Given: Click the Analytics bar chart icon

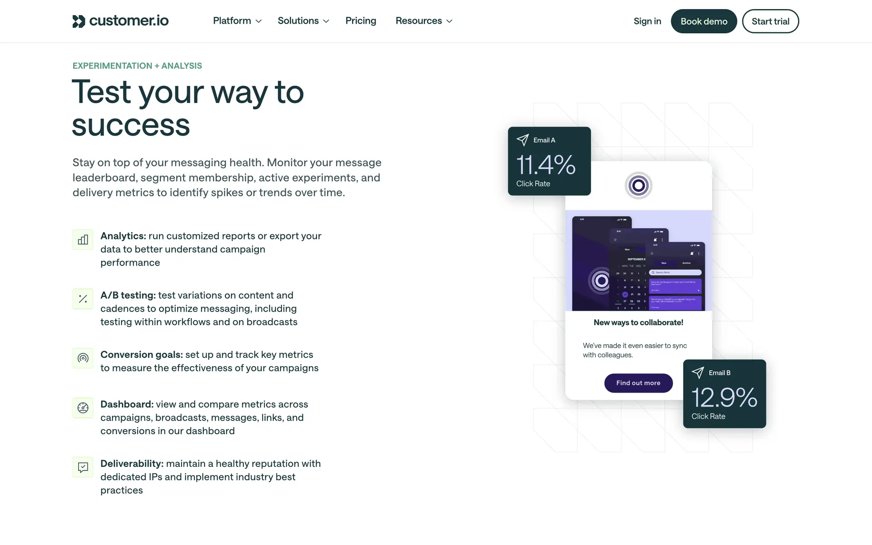Looking at the screenshot, I should pyautogui.click(x=83, y=239).
